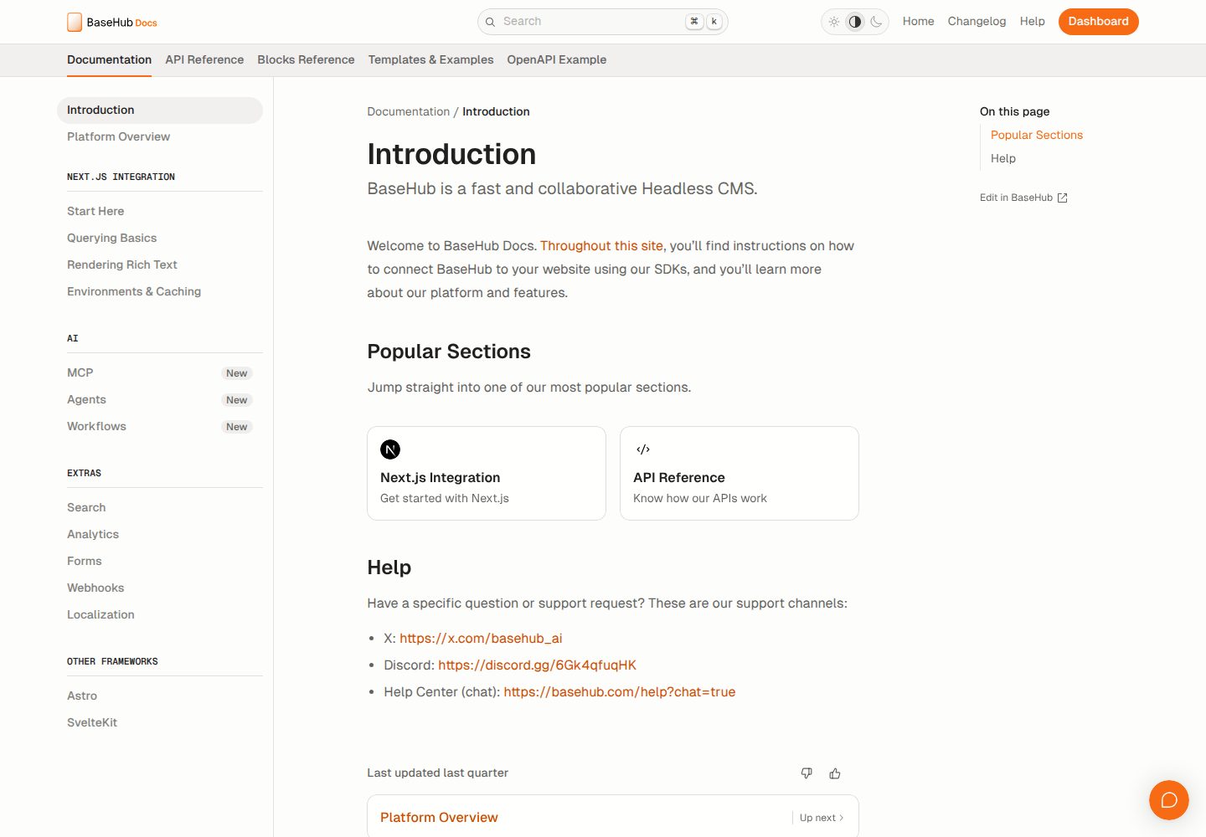Open Rendering Rich Text page
The image size is (1206, 837).
[160, 265]
